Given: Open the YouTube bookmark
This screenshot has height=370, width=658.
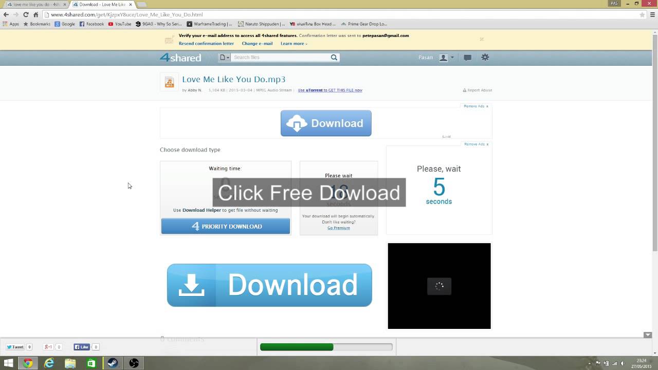Looking at the screenshot, I should point(120,24).
